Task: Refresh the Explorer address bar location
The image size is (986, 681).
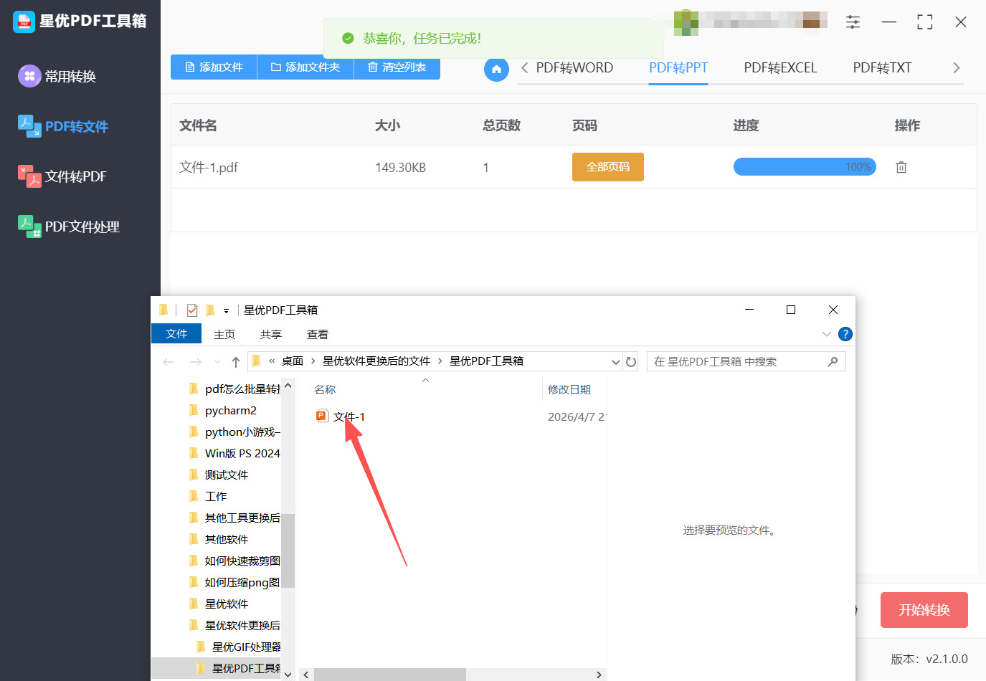Action: (631, 362)
